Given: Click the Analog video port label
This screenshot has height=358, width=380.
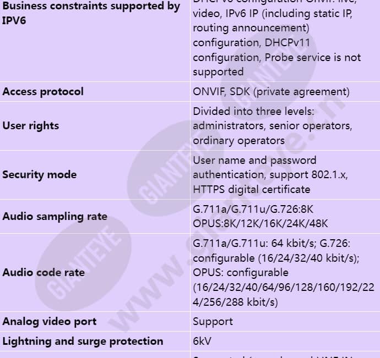Looking at the screenshot, I should pyautogui.click(x=50, y=322).
